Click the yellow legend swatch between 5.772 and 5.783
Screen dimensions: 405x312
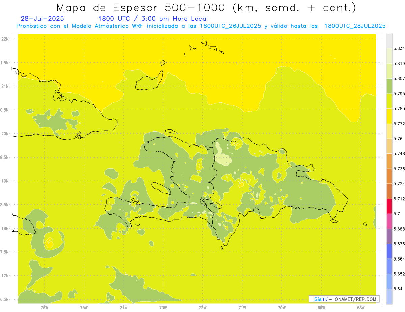point(389,116)
